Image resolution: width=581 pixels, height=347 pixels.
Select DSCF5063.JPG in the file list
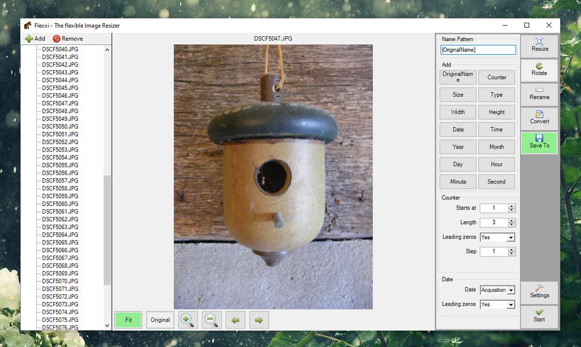coord(60,227)
